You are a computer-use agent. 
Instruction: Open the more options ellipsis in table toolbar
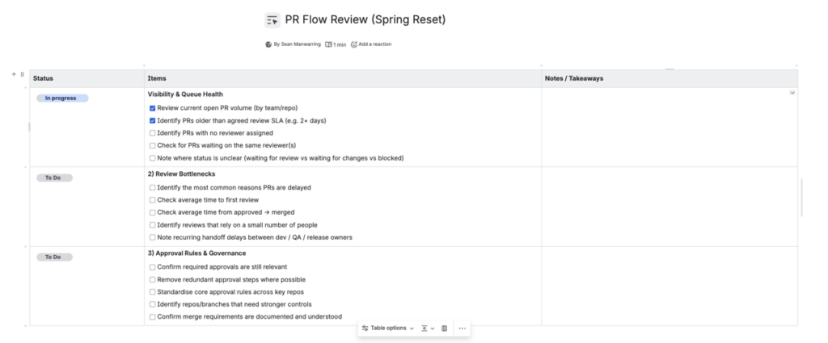pyautogui.click(x=462, y=328)
